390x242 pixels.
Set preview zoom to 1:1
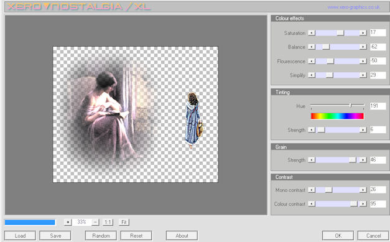click(x=108, y=222)
